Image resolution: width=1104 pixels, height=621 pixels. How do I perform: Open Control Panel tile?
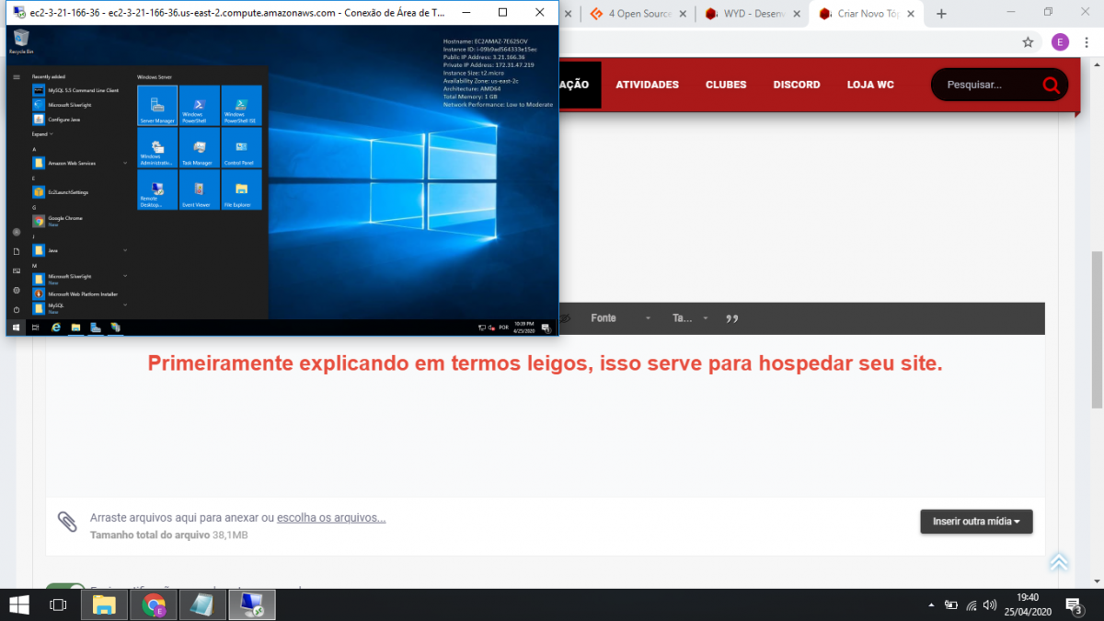pos(242,148)
